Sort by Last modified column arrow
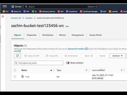Viewport: 127px width, 95px height. [122, 70]
